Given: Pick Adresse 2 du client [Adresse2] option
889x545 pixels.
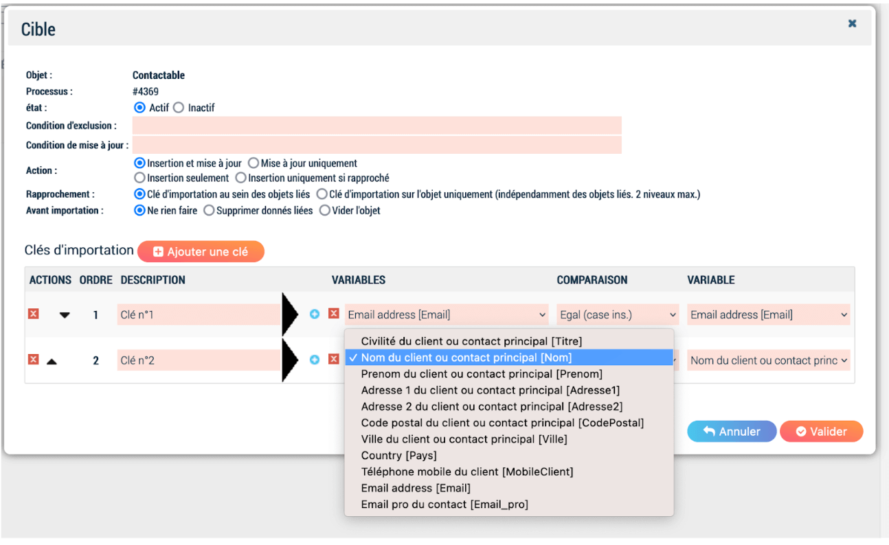Looking at the screenshot, I should 508,406.
